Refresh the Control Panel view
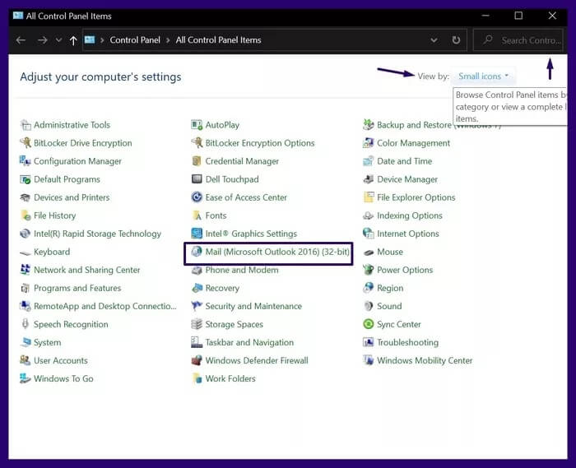This screenshot has width=576, height=468. click(456, 40)
